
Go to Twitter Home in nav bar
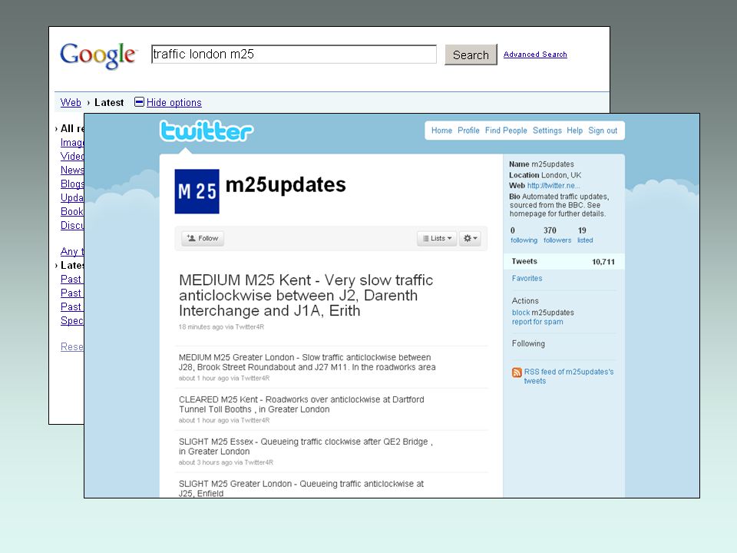[x=441, y=131]
